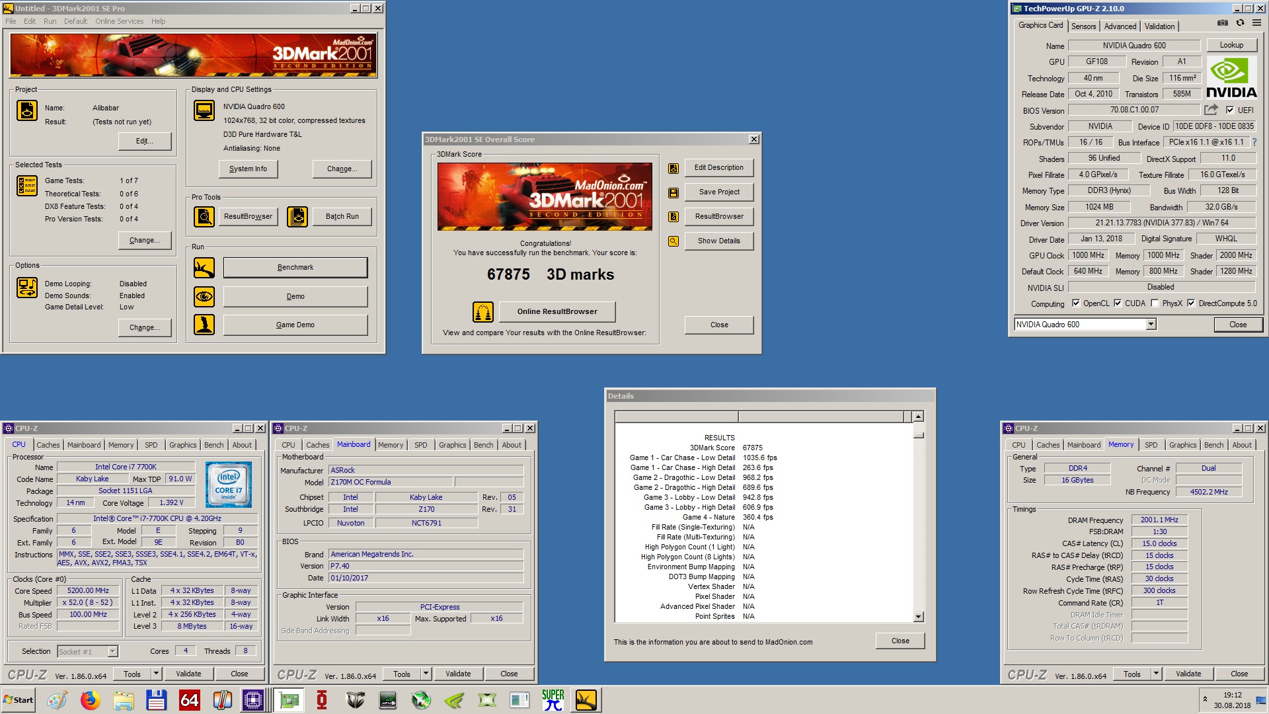Click the ResultBrowser magnifier icon in Pro Tools

204,216
